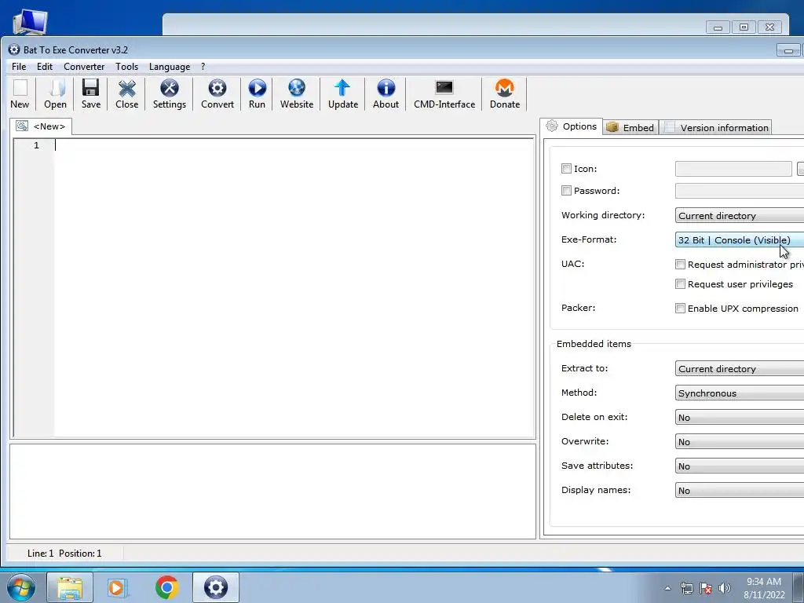Open the Save attributes dropdown
This screenshot has width=804, height=603.
[x=740, y=466]
